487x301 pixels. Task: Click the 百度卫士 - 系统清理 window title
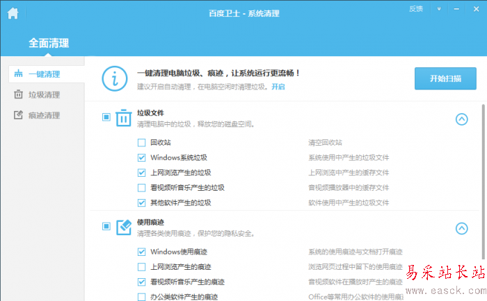coord(243,13)
